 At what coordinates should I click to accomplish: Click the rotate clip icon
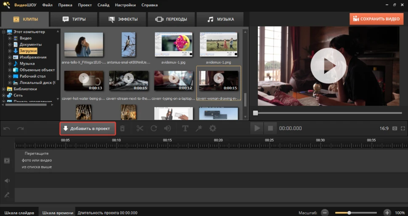point(154,128)
